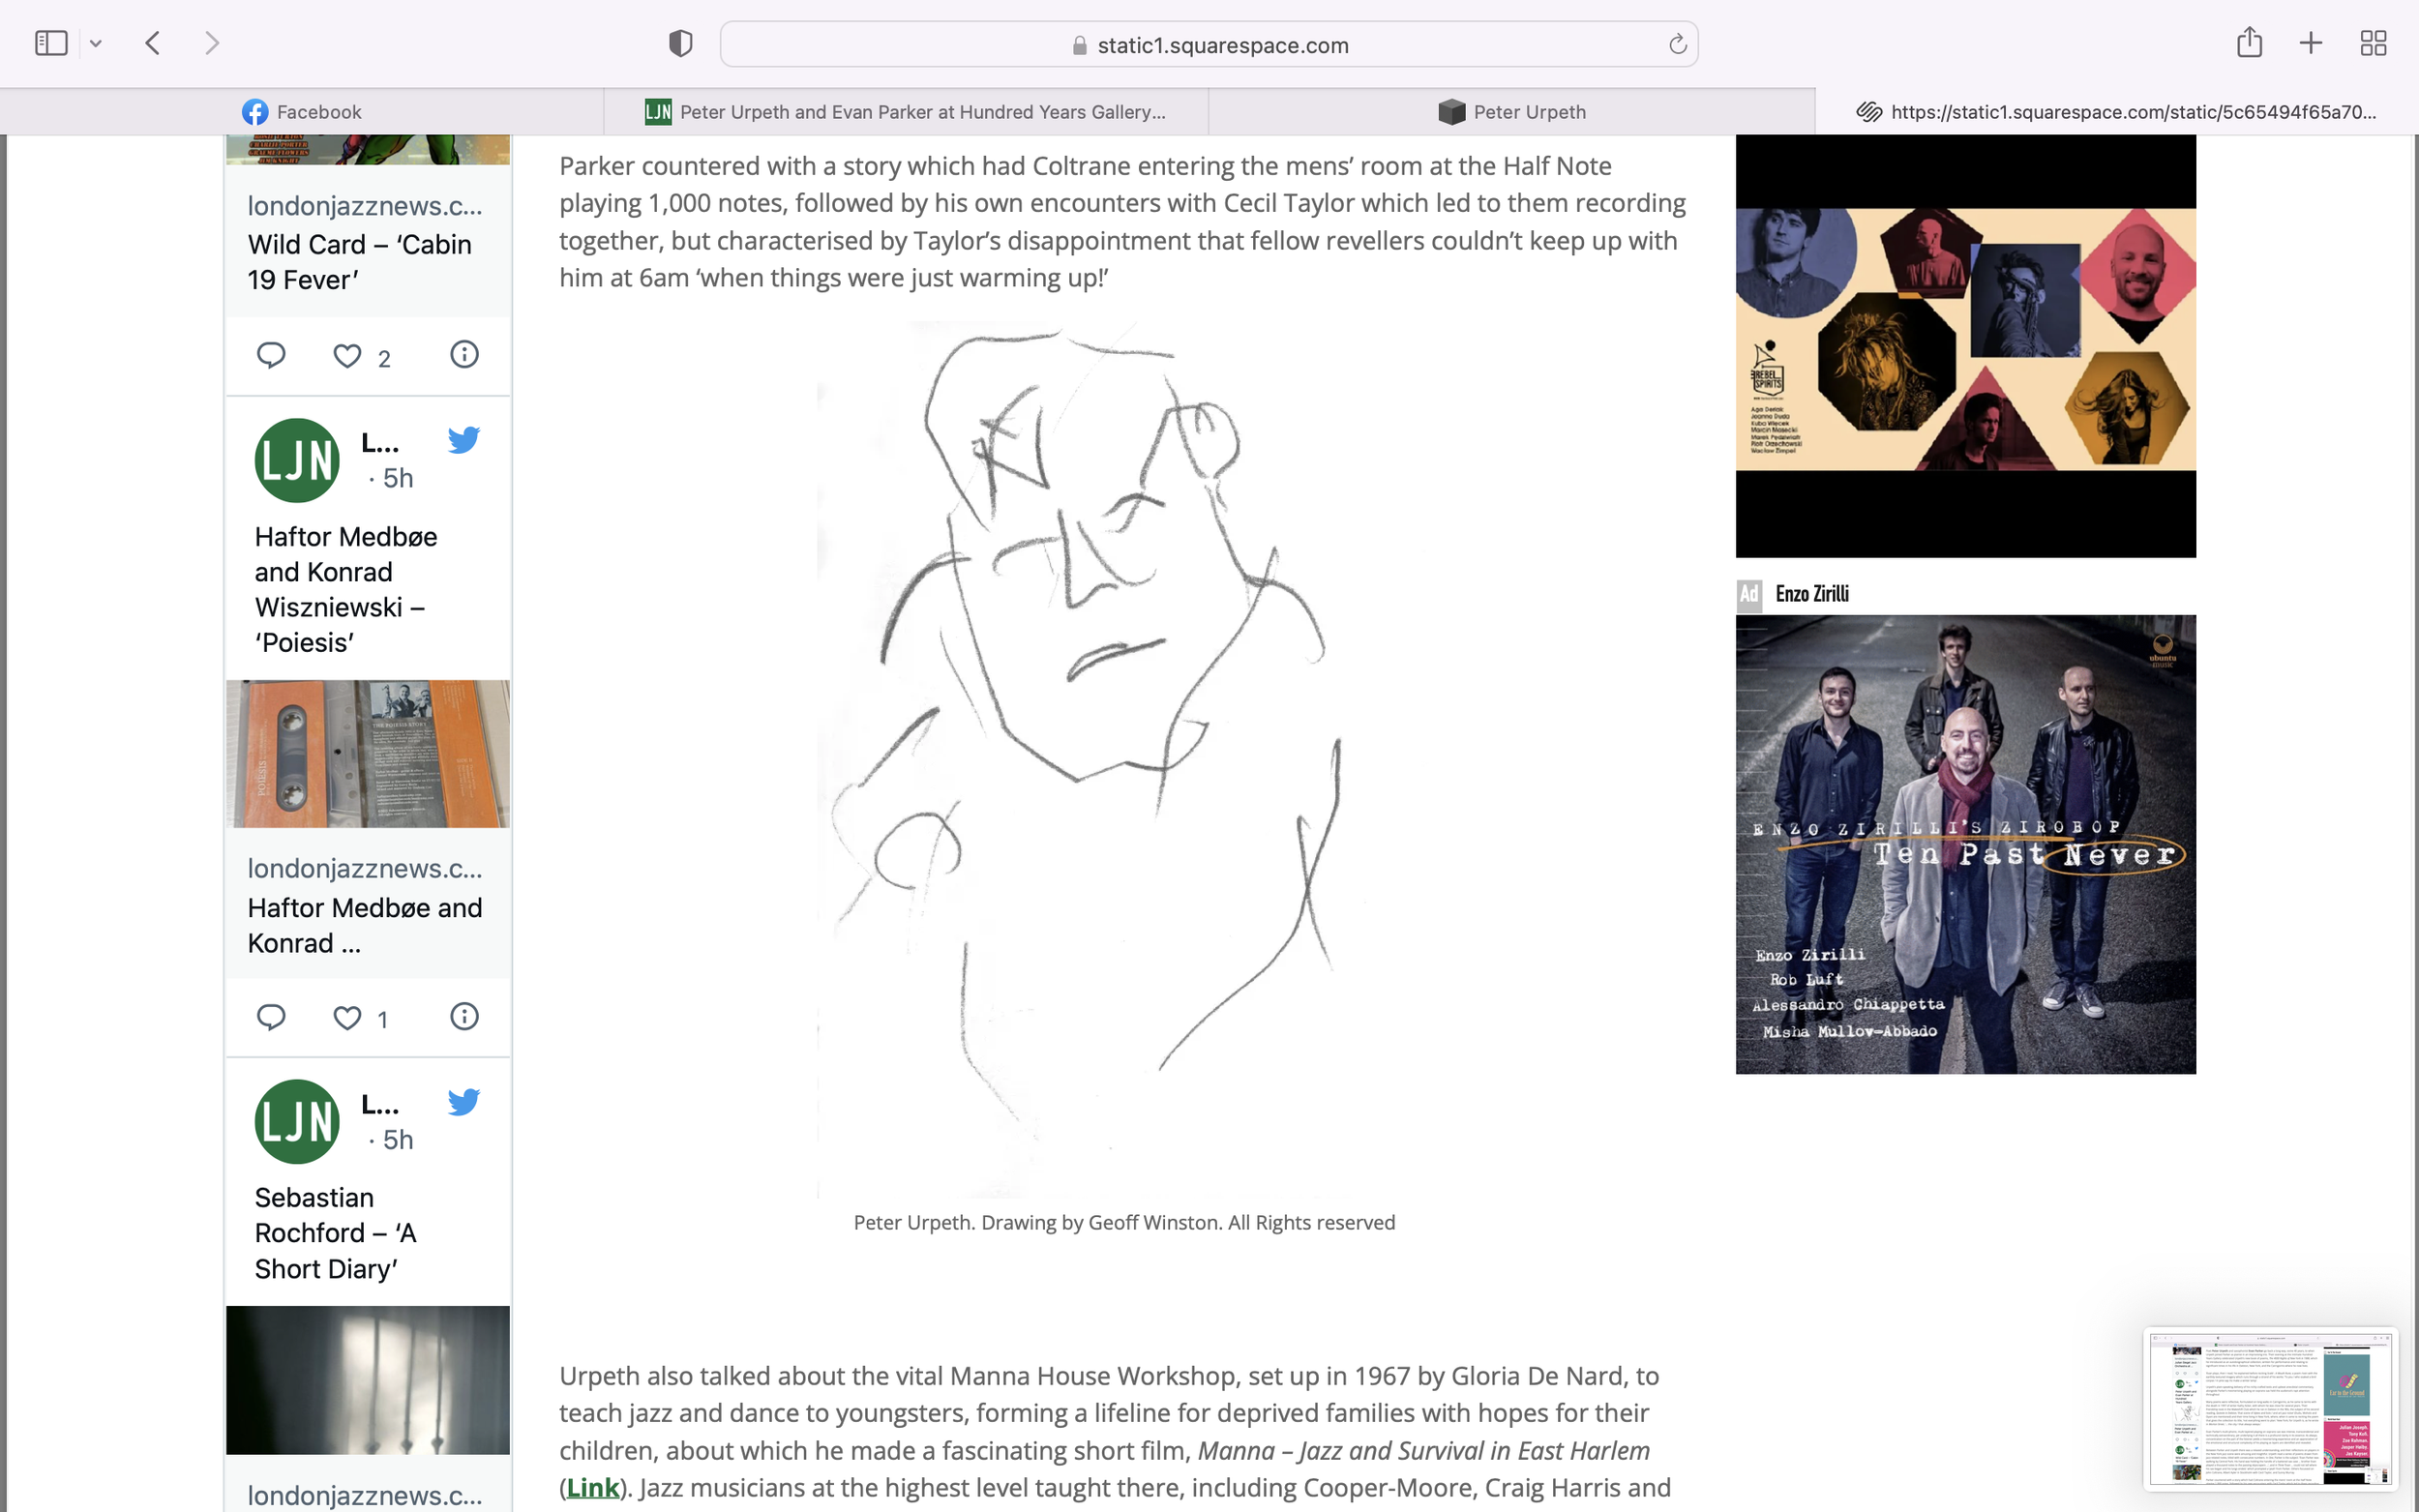Like the Haftor Medbøe Poiesis tweet
Screen dimensions: 2419x1512
coord(347,1018)
